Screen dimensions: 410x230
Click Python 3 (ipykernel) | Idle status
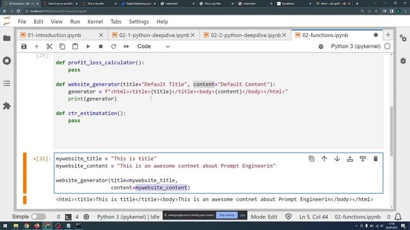(x=128, y=217)
